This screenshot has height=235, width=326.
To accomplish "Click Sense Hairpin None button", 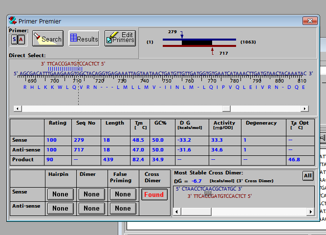I will click(60, 194).
